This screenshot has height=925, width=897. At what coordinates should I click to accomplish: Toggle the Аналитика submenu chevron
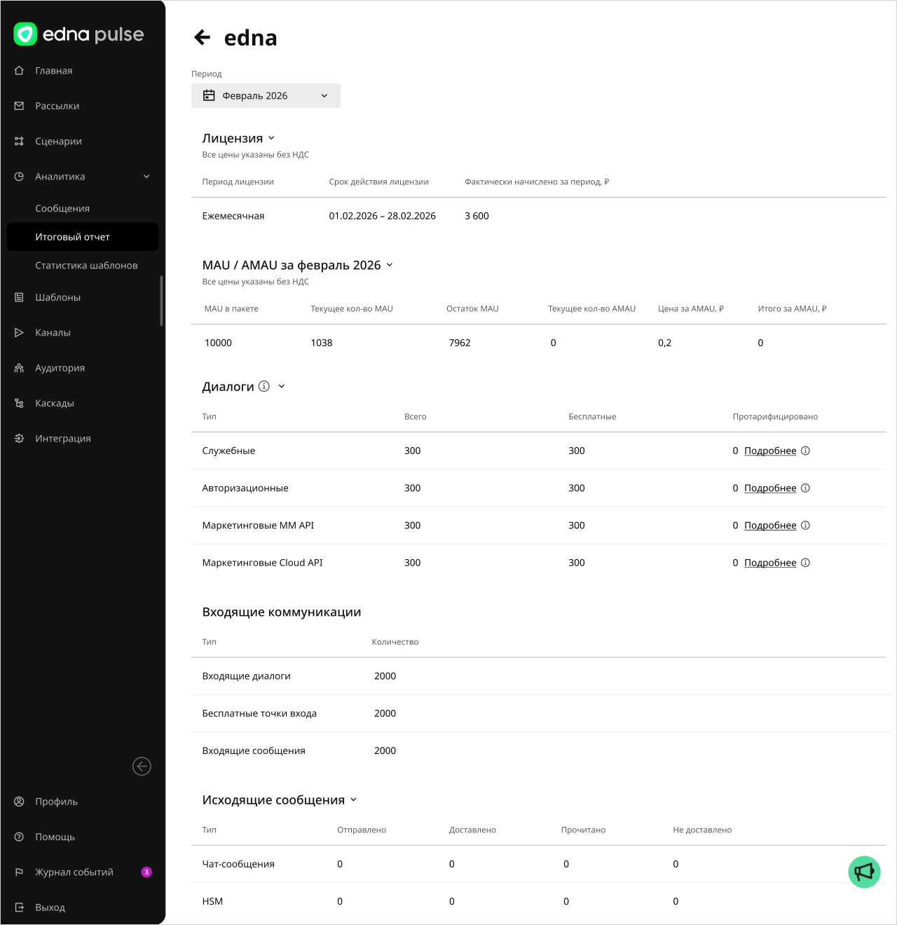pyautogui.click(x=146, y=177)
